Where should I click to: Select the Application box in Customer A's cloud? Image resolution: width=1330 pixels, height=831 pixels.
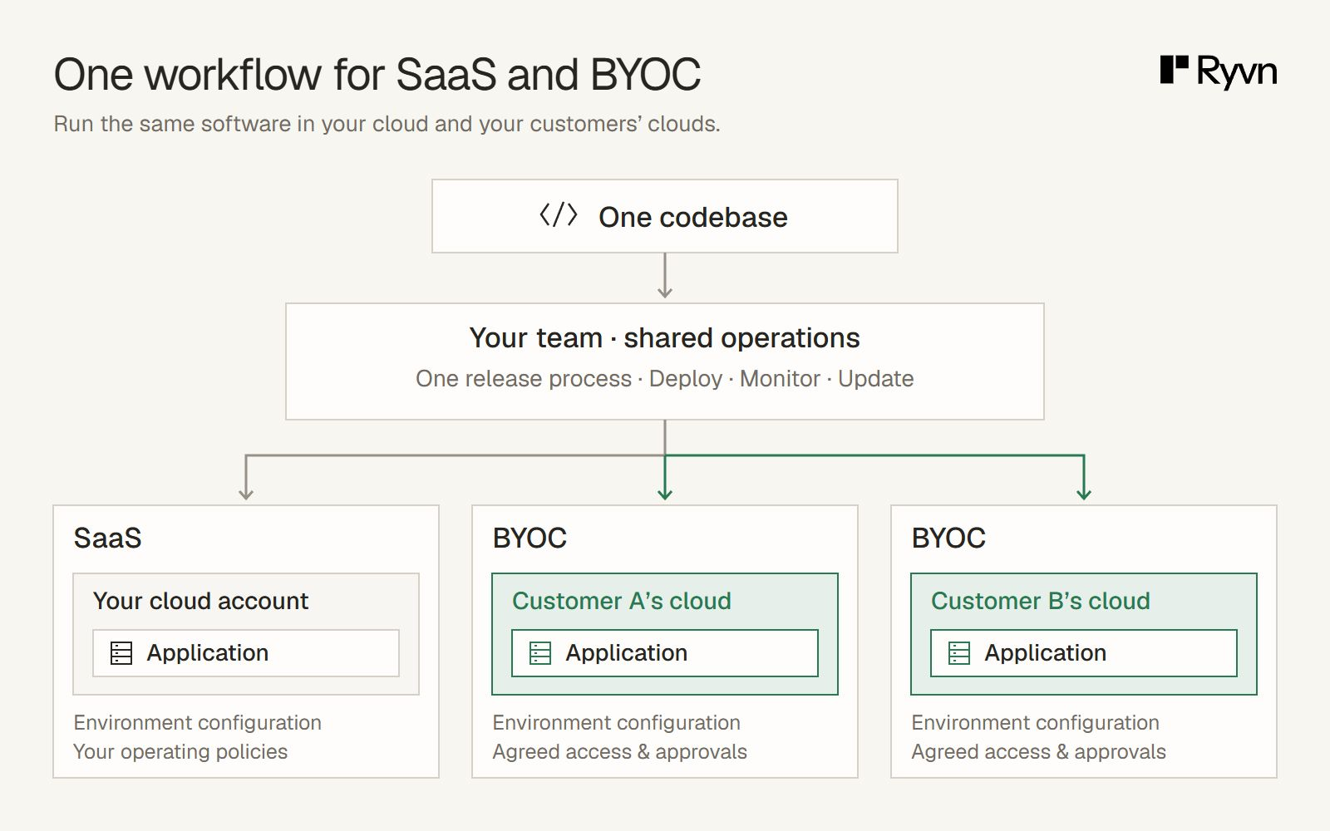665,653
